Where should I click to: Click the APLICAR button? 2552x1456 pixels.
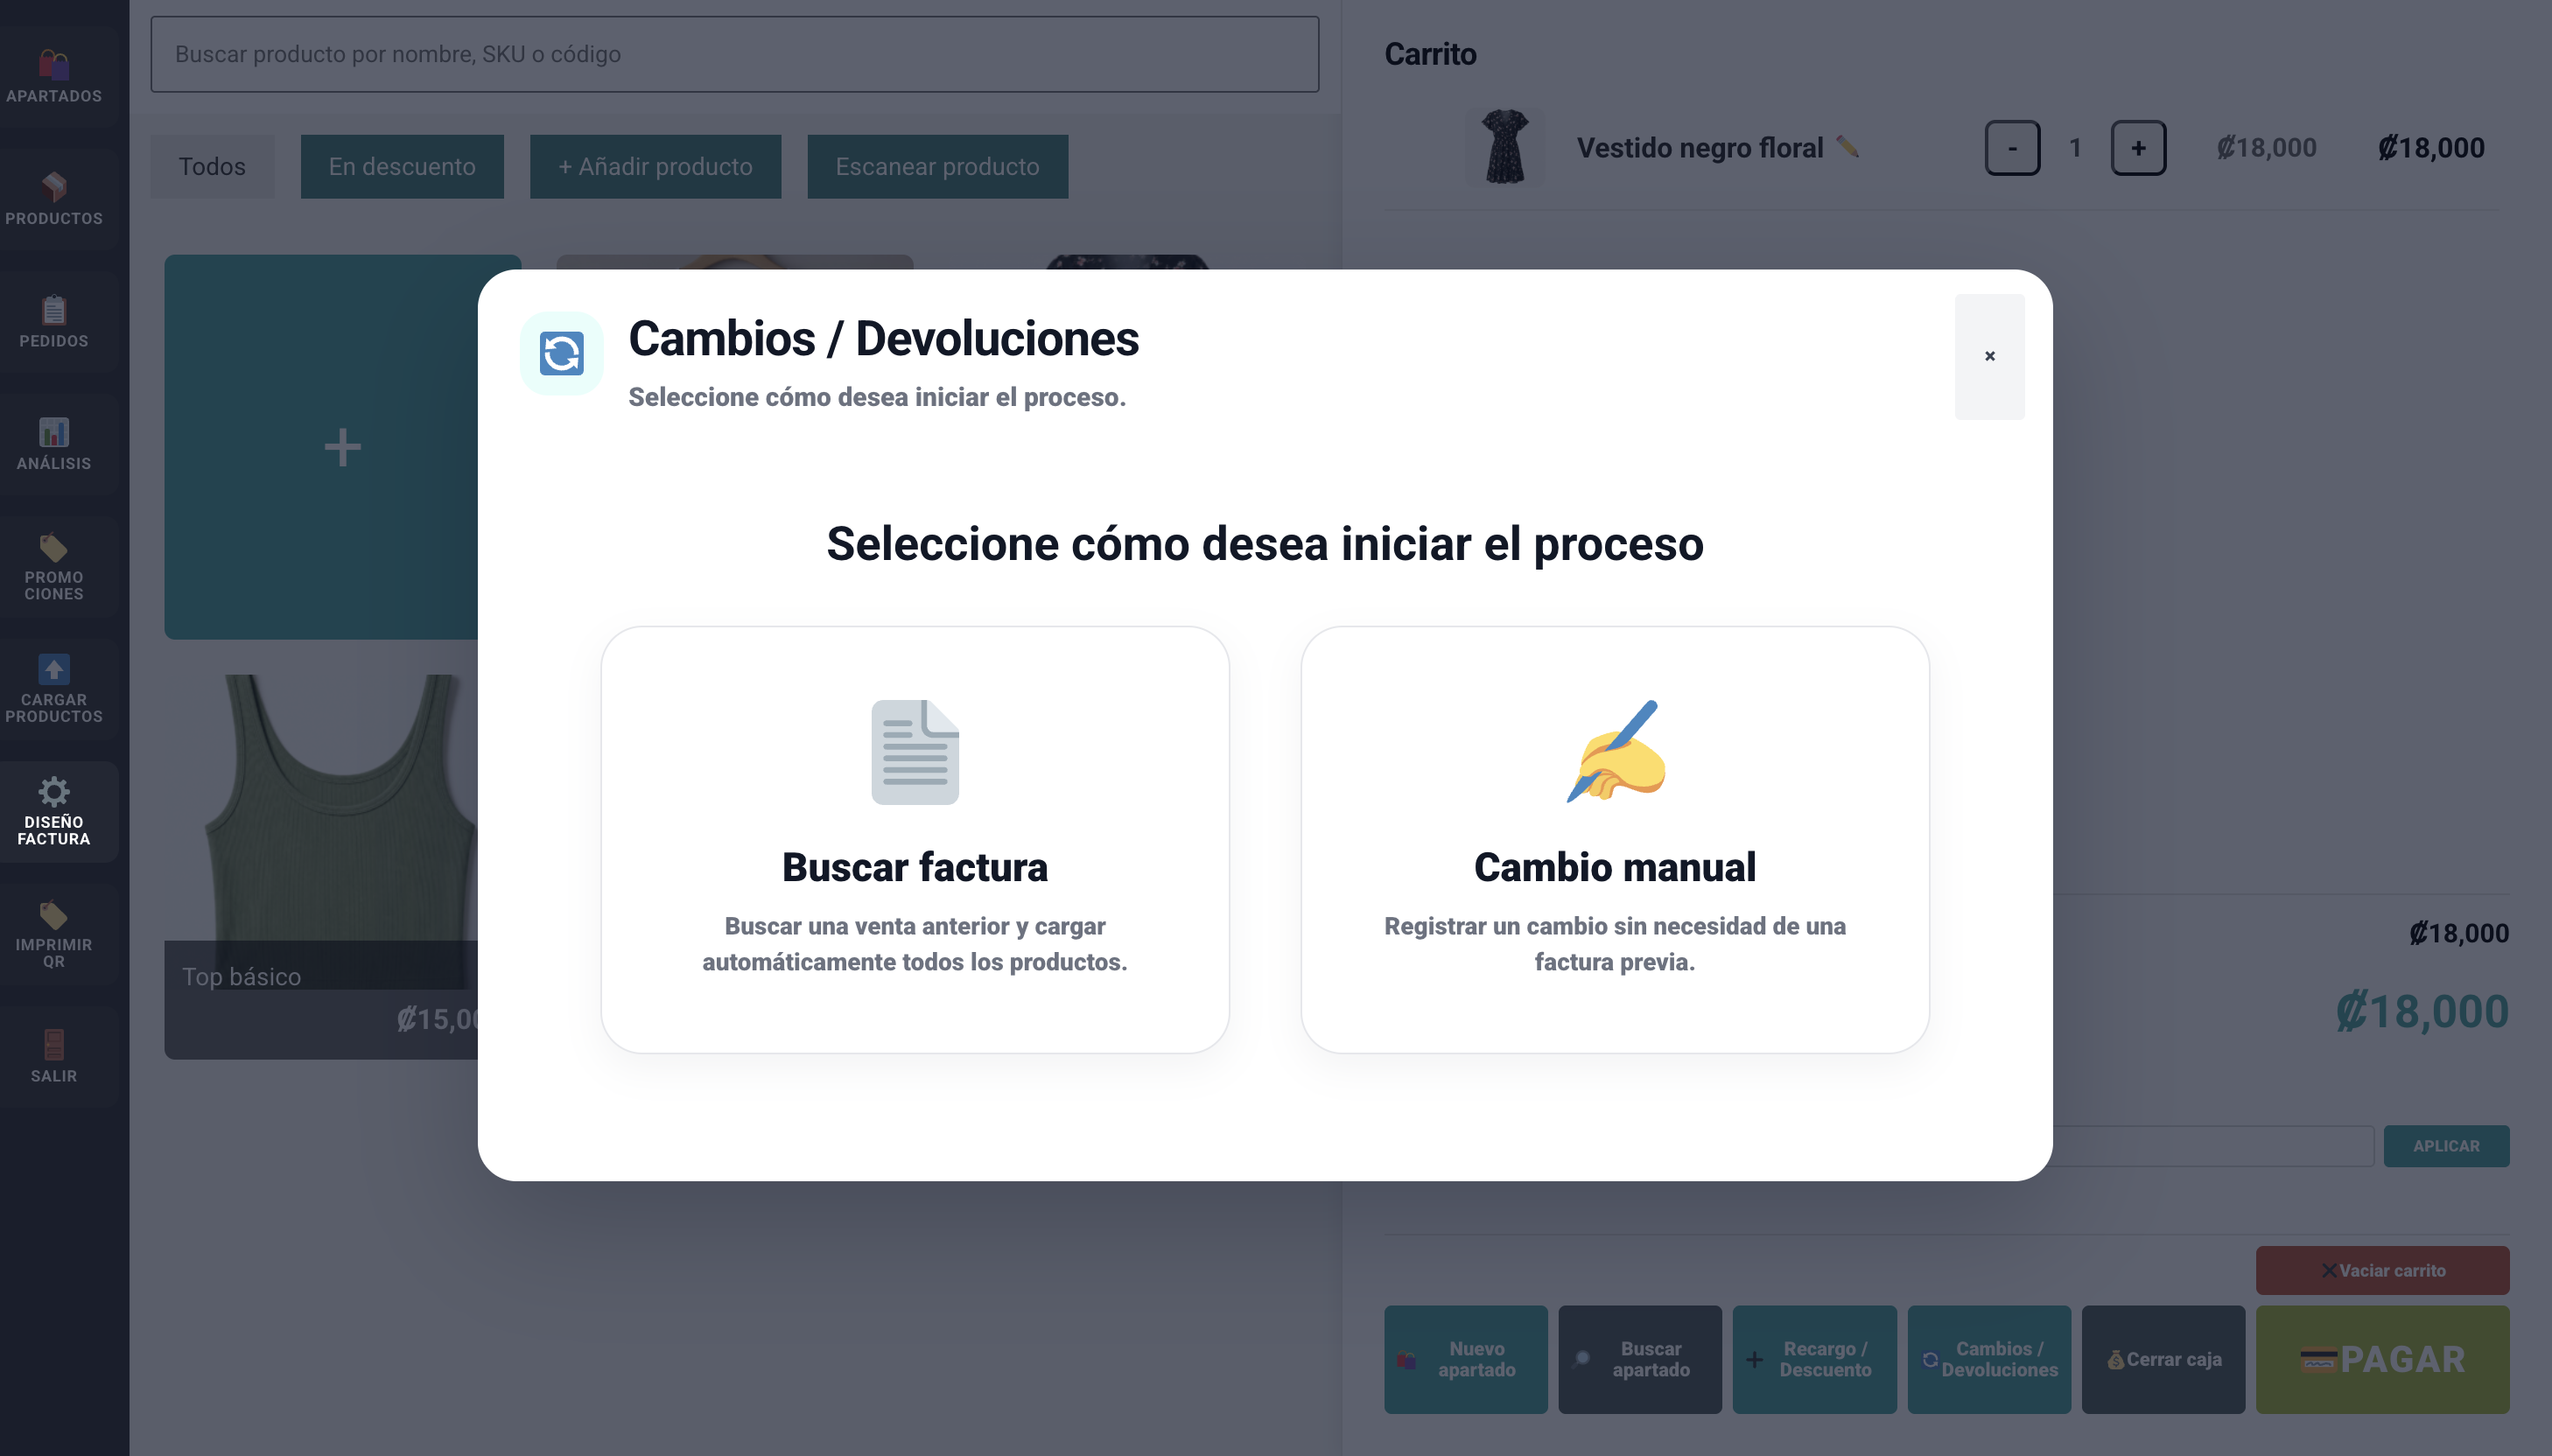pyautogui.click(x=2446, y=1146)
